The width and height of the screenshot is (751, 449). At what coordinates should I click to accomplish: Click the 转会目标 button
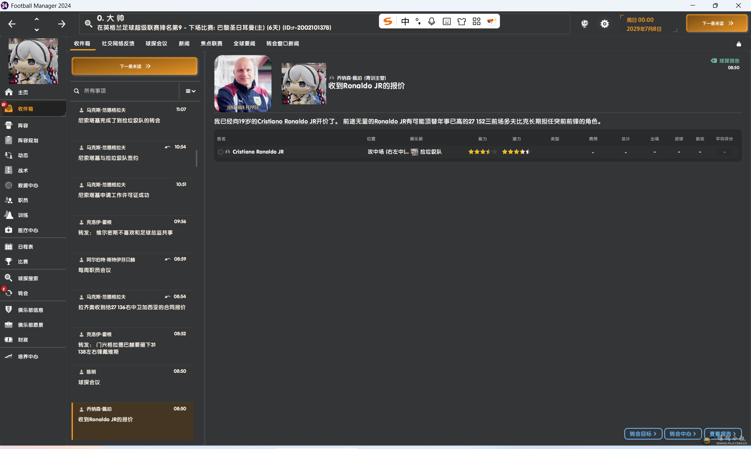tap(643, 434)
